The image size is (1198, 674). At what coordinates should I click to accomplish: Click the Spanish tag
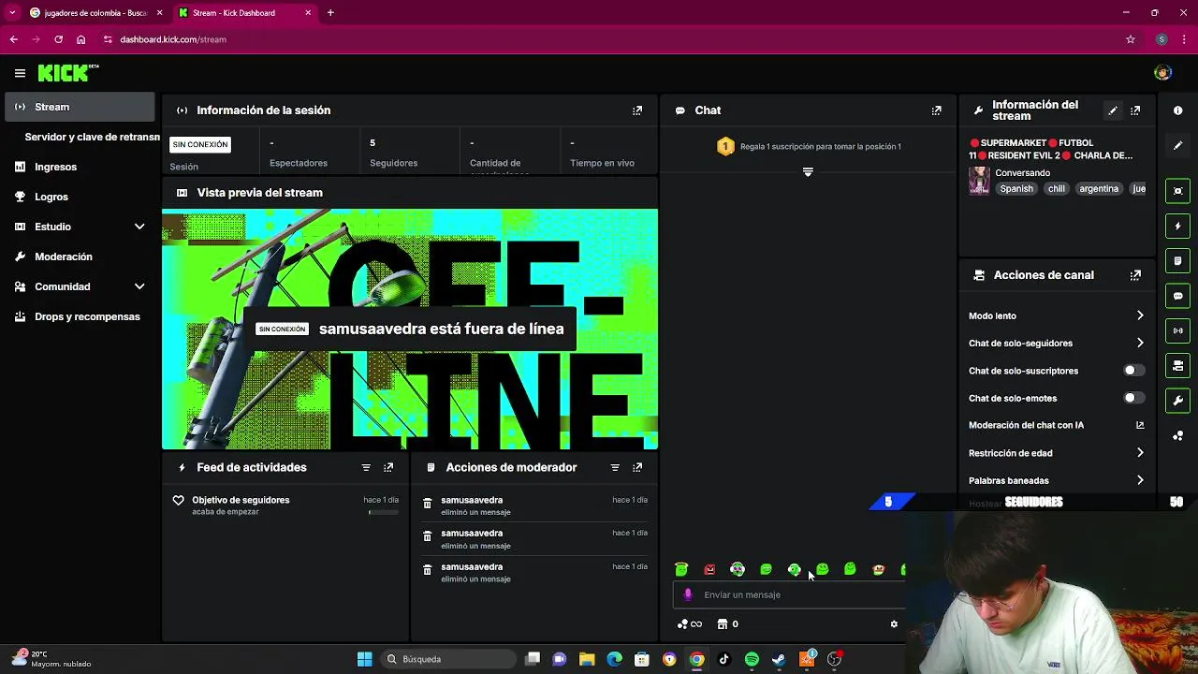pyautogui.click(x=1016, y=189)
